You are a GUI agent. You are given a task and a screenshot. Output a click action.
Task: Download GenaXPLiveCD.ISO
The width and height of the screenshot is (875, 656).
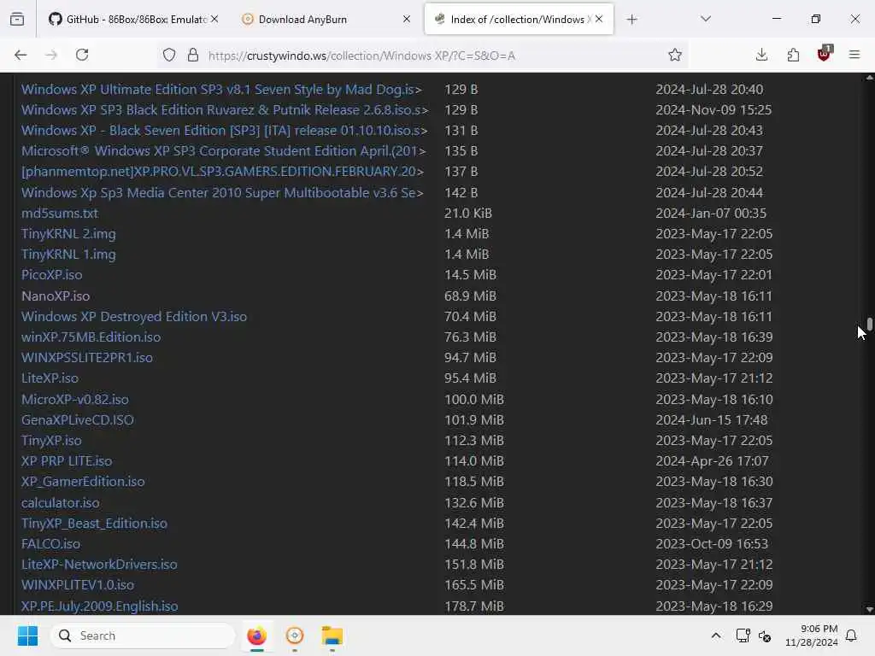[x=78, y=420]
